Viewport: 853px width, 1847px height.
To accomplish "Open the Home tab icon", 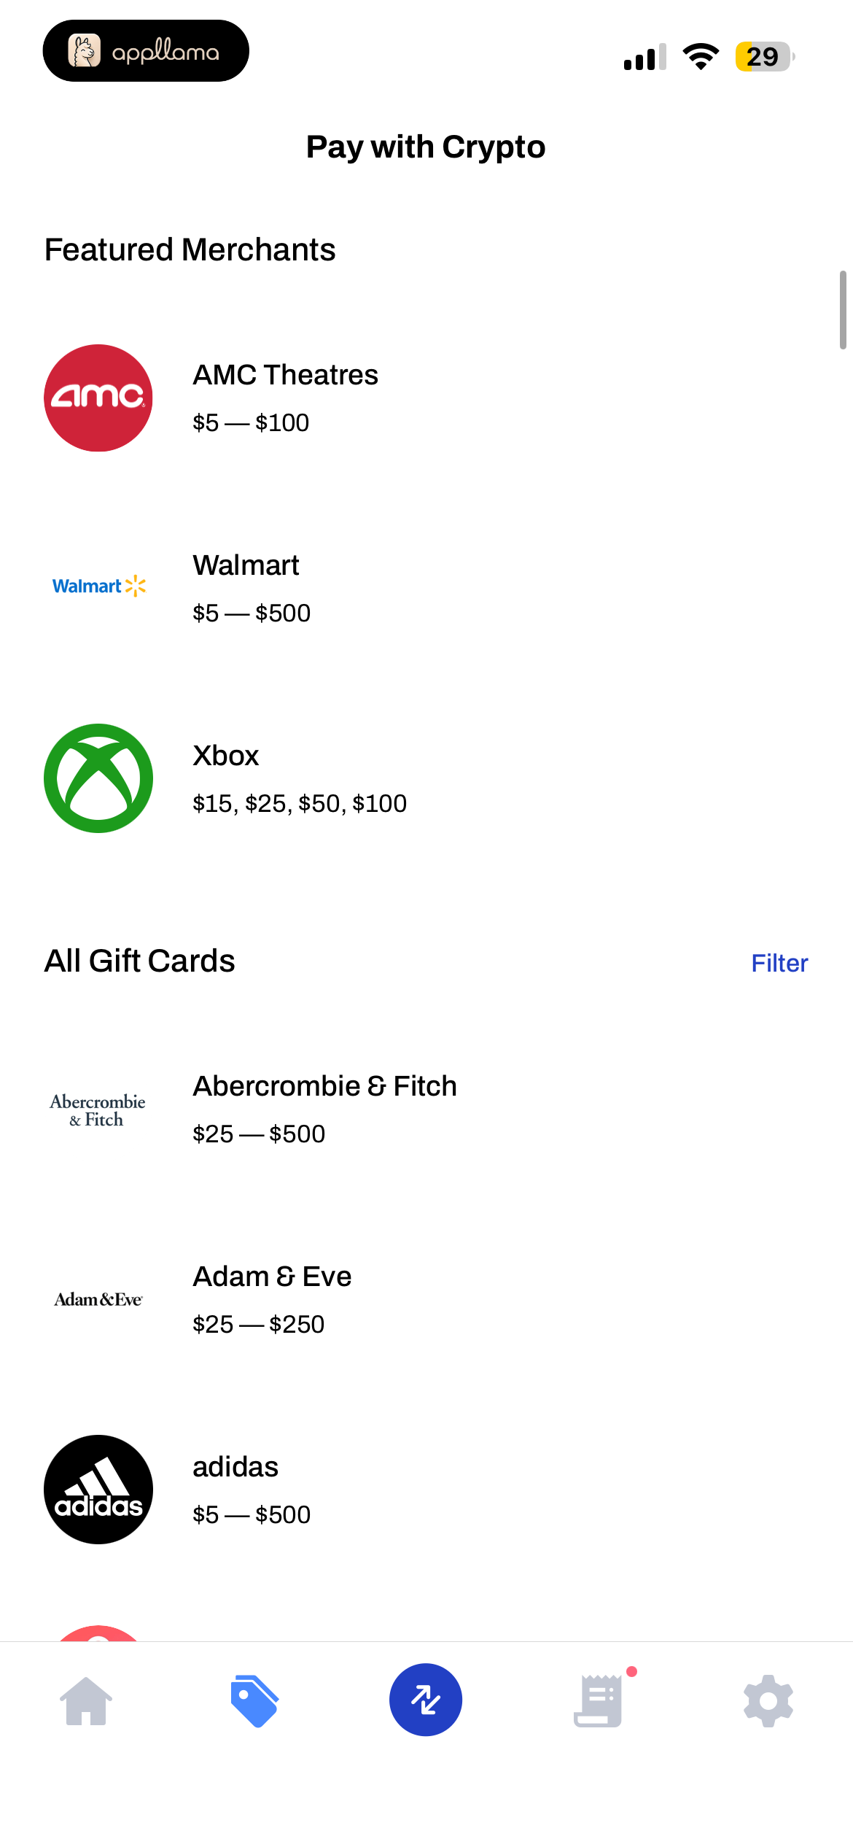I will point(86,1700).
